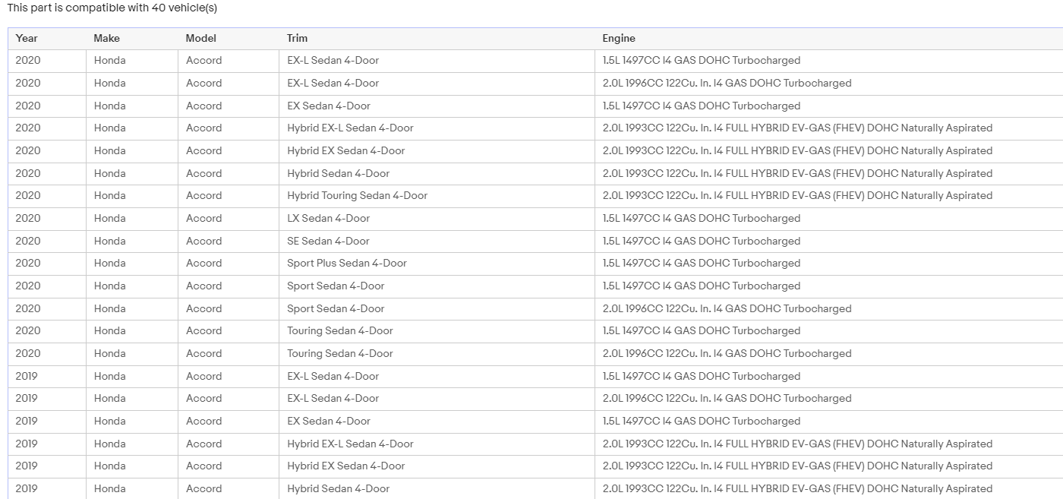Image resolution: width=1063 pixels, height=499 pixels.
Task: Click the FULL HYBRID engine cell for 2019 Hybrid EX-L
Action: pos(829,444)
